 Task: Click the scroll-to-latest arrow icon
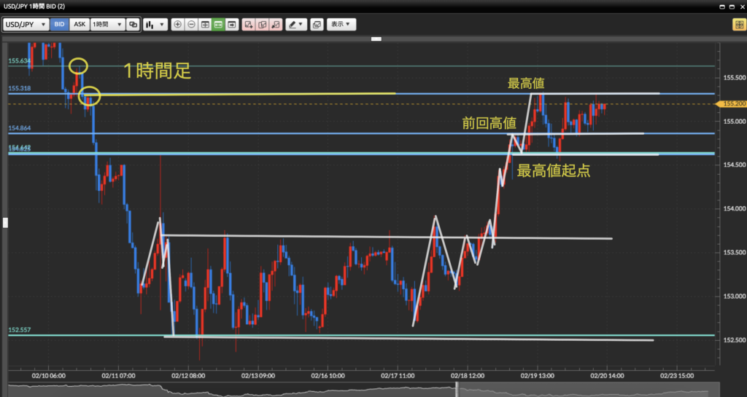click(x=231, y=24)
